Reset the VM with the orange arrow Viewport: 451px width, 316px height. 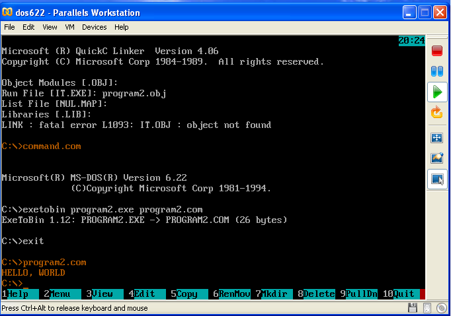tap(436, 112)
